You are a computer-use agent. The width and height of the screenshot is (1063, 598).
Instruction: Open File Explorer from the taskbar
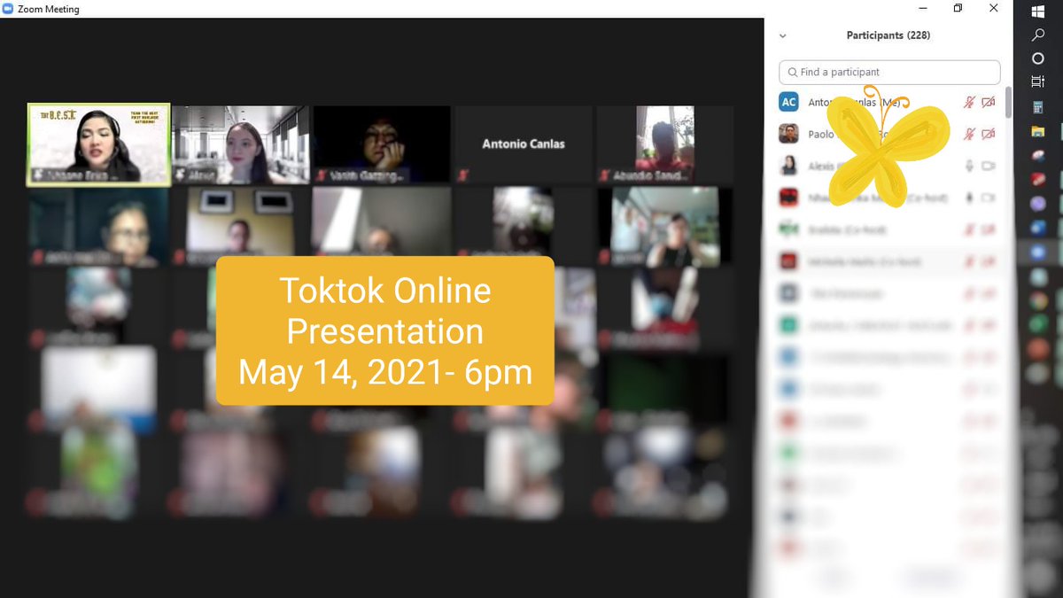pos(1037,131)
